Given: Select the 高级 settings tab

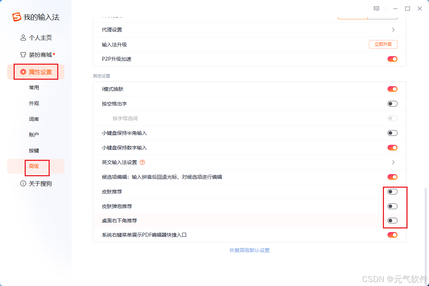Looking at the screenshot, I should tap(36, 166).
